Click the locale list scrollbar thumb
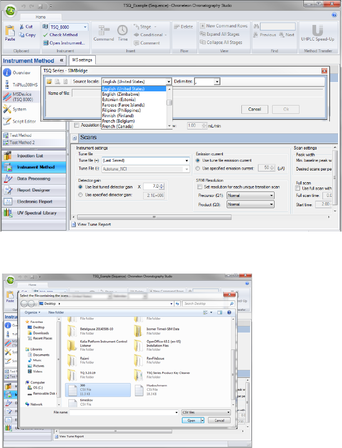The height and width of the screenshot is (448, 342). coord(170,103)
